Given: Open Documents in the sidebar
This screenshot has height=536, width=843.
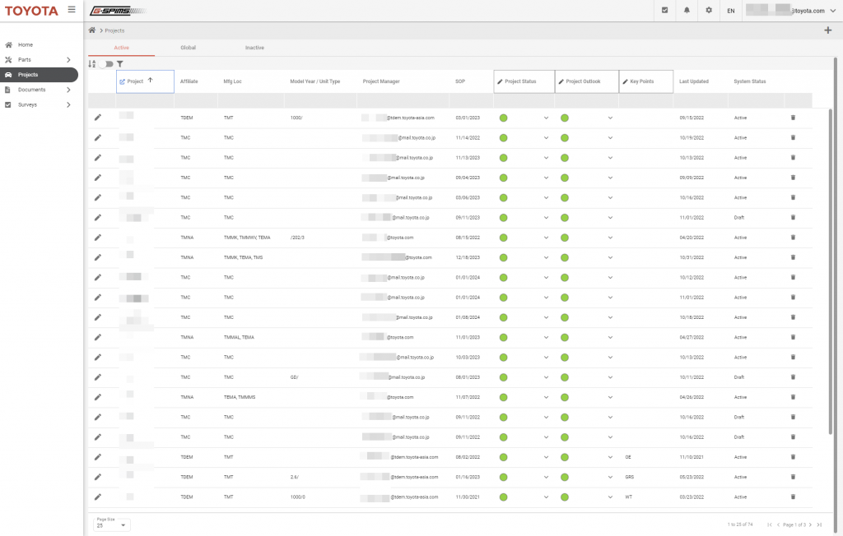Looking at the screenshot, I should [31, 90].
